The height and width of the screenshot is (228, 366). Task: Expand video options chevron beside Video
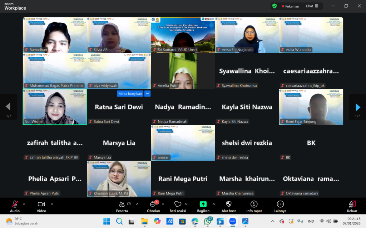pos(52,204)
